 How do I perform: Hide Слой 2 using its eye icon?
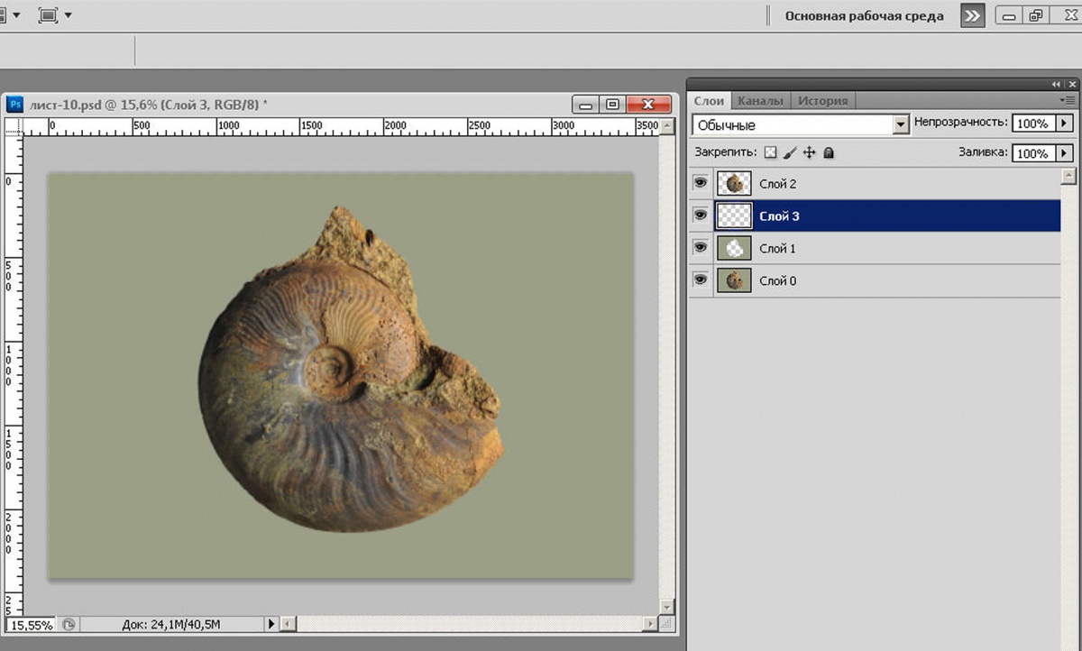point(701,183)
